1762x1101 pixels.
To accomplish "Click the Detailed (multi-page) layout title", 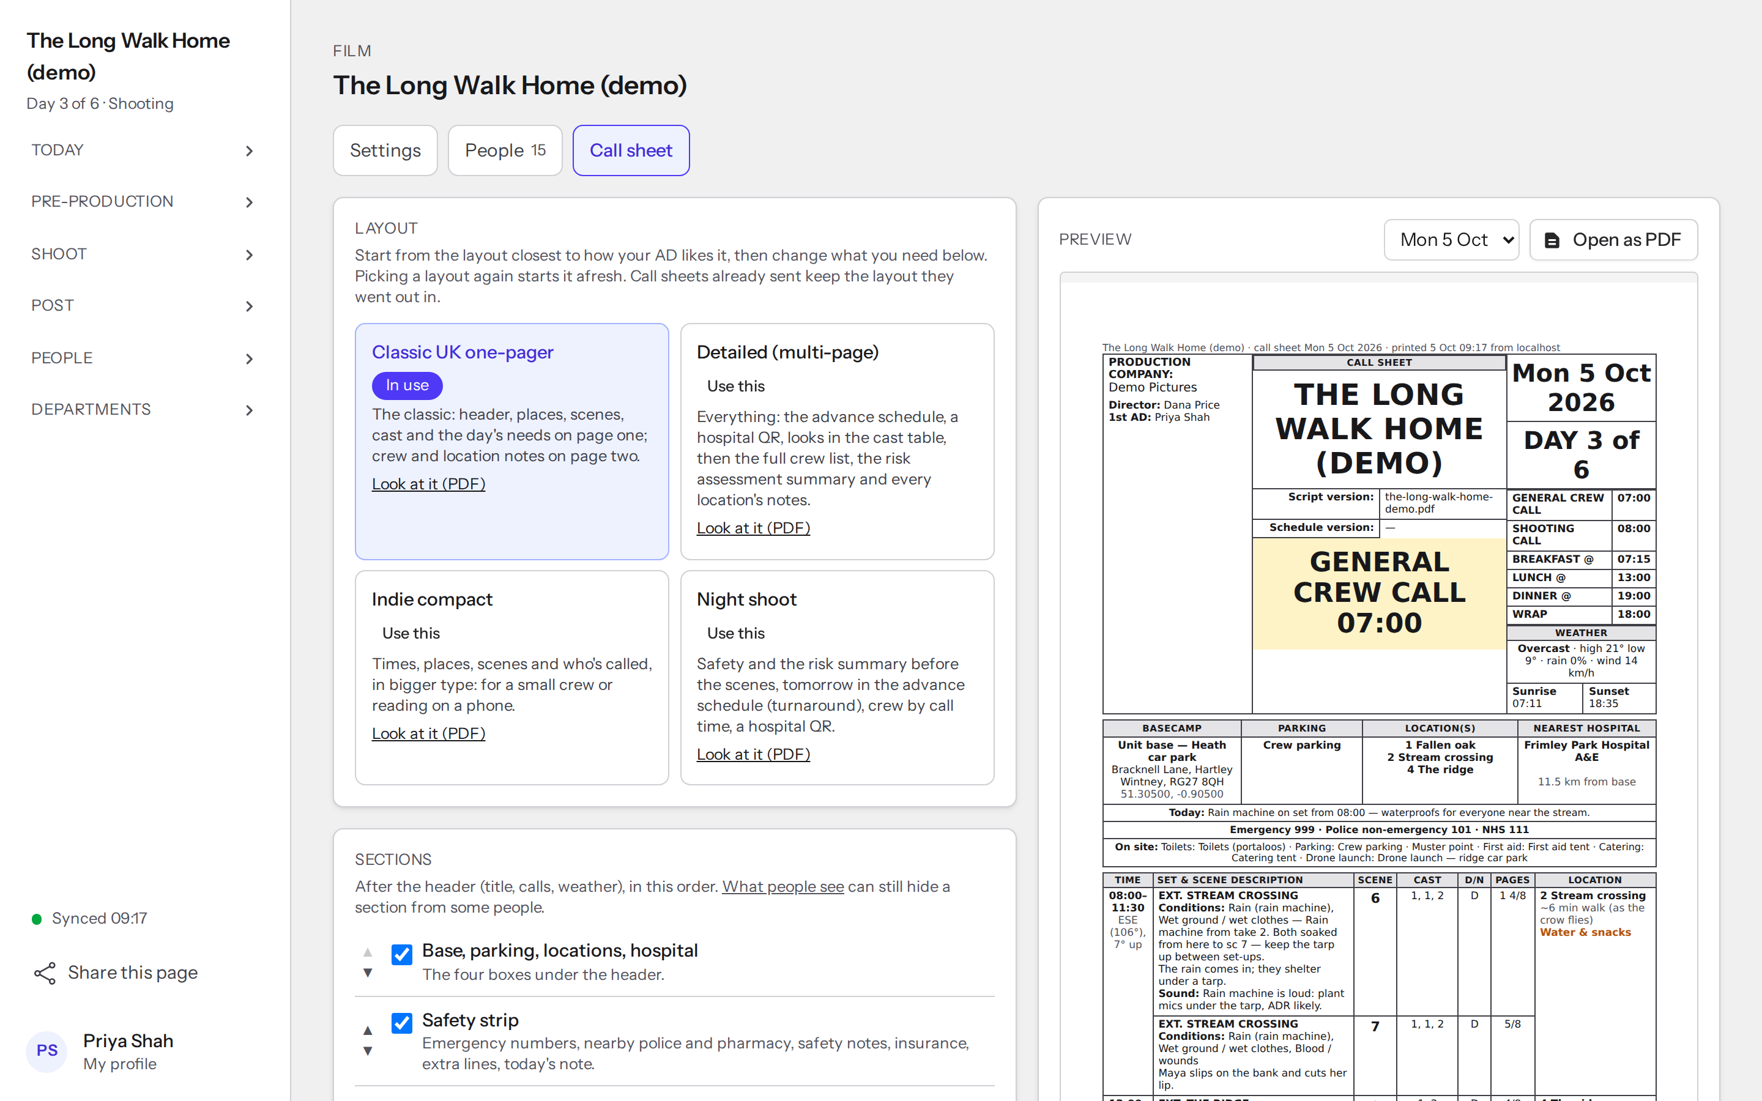I will click(787, 352).
